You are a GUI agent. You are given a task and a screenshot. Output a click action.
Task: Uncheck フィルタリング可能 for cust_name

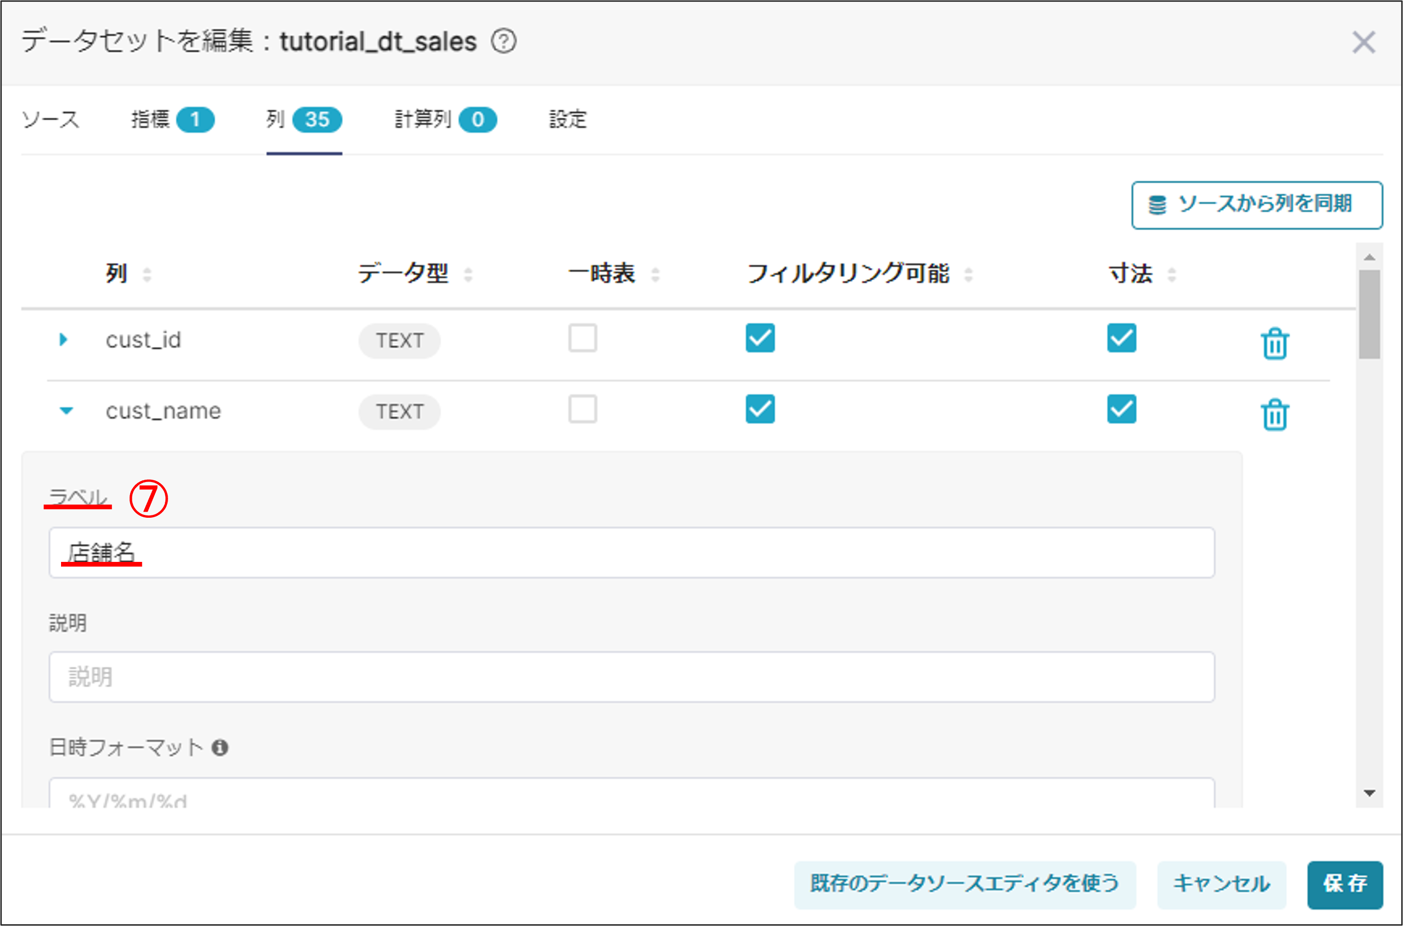(760, 409)
